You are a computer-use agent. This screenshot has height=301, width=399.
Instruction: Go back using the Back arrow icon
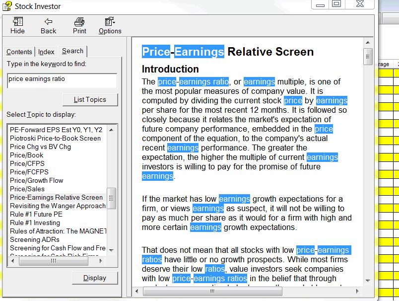[48, 22]
